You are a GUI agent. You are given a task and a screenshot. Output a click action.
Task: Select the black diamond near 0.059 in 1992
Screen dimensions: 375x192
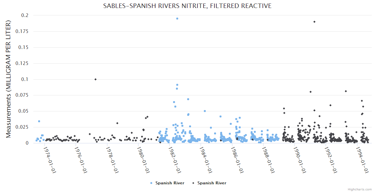330,105
